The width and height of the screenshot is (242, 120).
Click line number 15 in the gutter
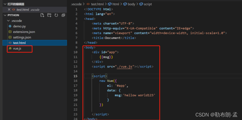(x=75, y=76)
